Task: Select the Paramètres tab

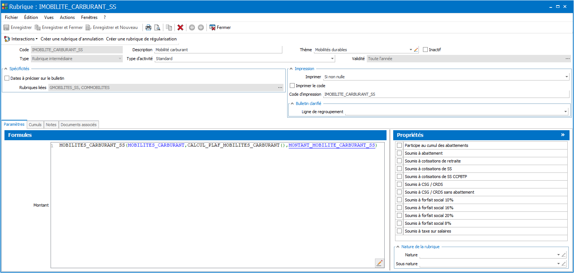Action: pos(14,125)
